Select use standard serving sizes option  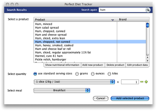coord(35,74)
